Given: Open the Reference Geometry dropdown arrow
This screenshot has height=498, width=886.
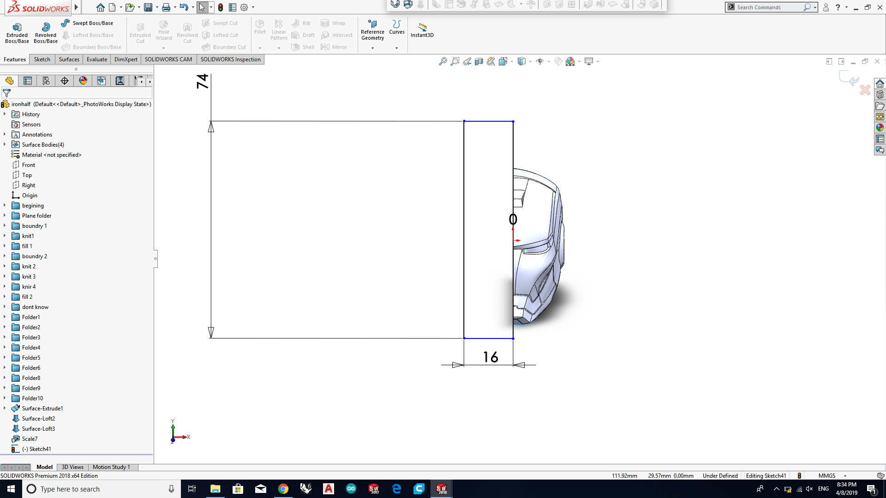Looking at the screenshot, I should pos(372,48).
